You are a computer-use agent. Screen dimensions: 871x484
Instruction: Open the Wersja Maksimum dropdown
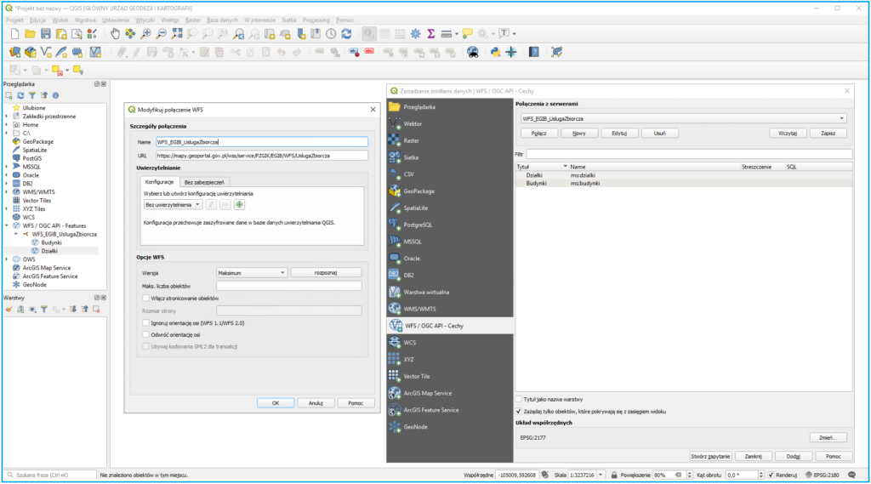[252, 272]
